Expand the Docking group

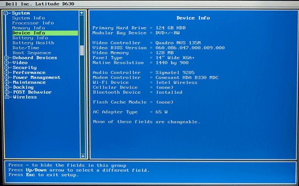[7, 87]
